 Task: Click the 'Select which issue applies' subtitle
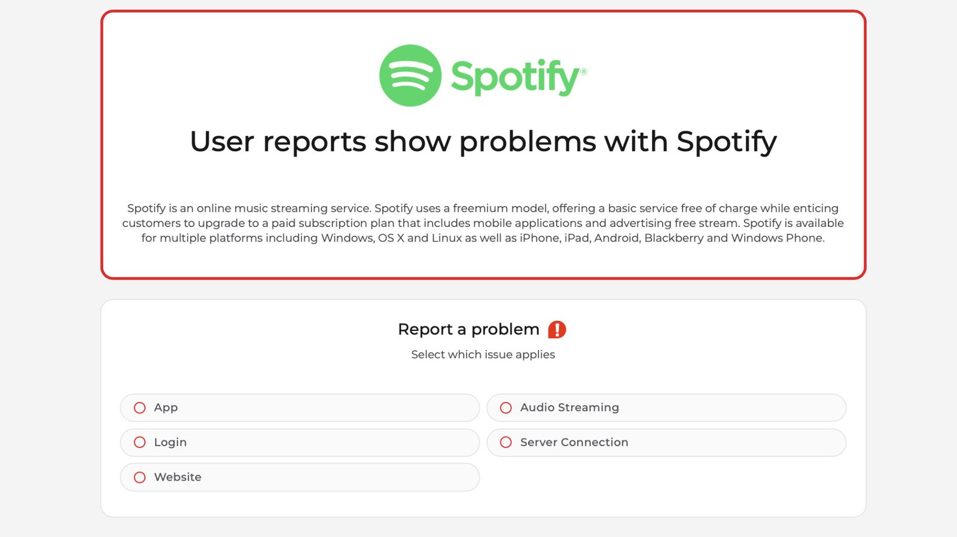483,354
